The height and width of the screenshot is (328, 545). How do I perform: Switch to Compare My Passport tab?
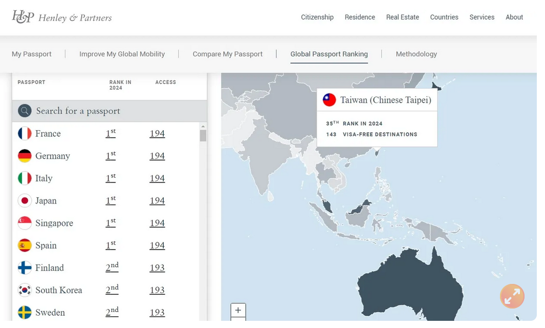228,54
